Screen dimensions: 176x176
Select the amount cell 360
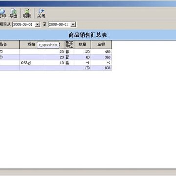pos(102,57)
